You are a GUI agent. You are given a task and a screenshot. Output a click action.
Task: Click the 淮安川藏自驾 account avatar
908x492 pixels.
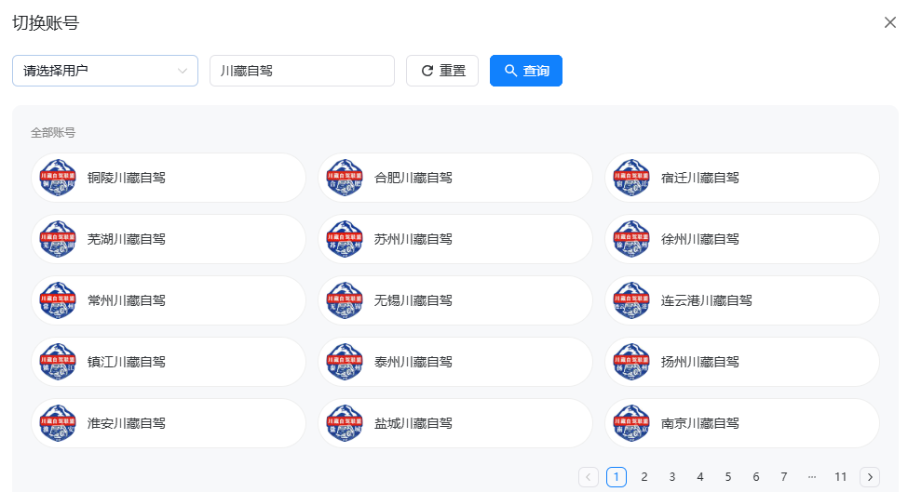click(58, 422)
